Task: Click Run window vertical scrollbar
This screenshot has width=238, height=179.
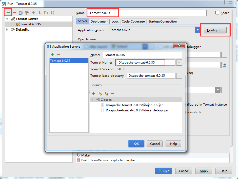Action: [231, 78]
